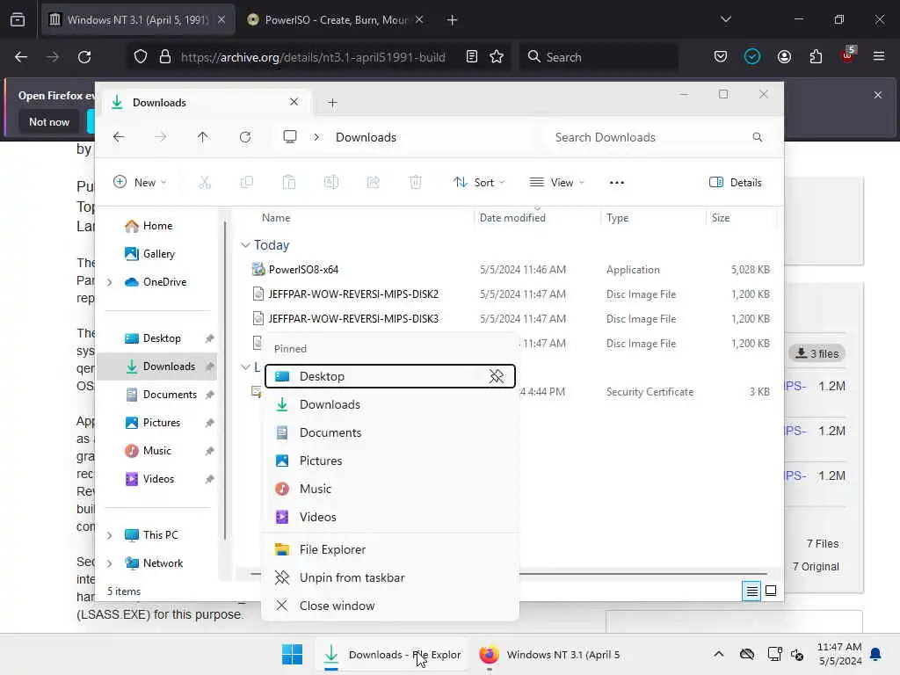Viewport: 900px width, 675px height.
Task: Switch to large thumbnails view icon
Action: (x=771, y=591)
